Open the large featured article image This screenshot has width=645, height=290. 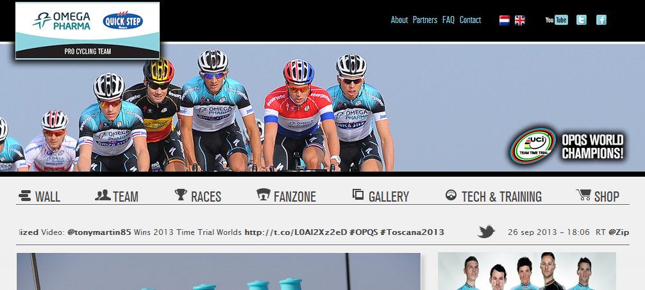click(x=219, y=271)
